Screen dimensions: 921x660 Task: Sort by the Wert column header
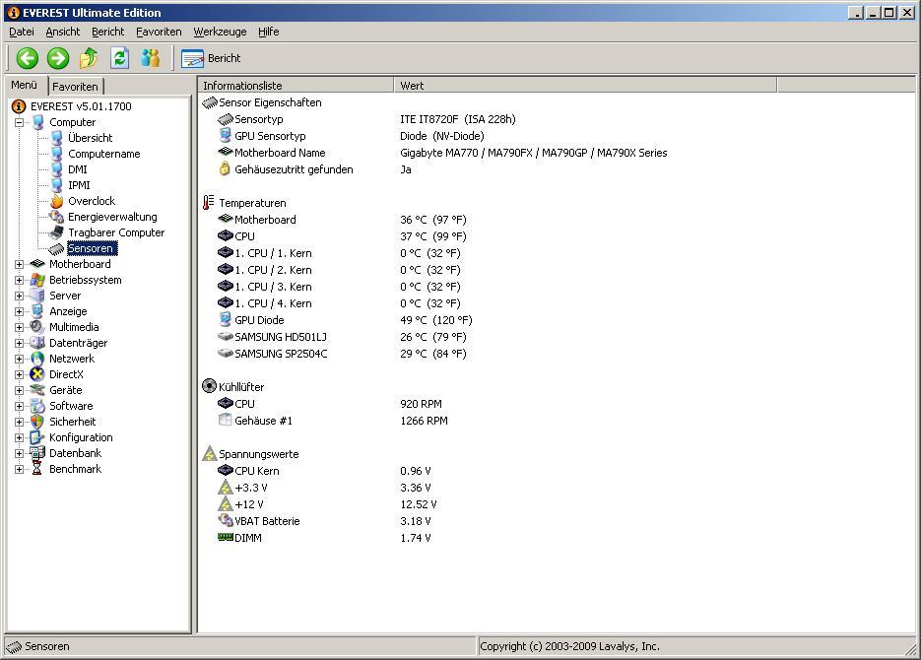point(586,85)
